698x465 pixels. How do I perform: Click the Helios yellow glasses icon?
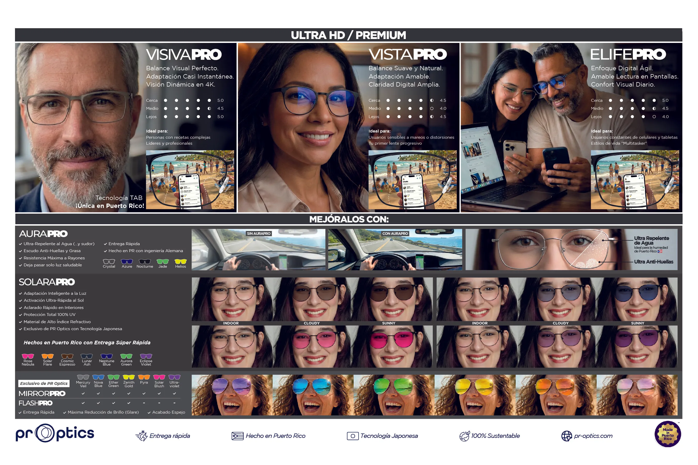[x=180, y=261]
